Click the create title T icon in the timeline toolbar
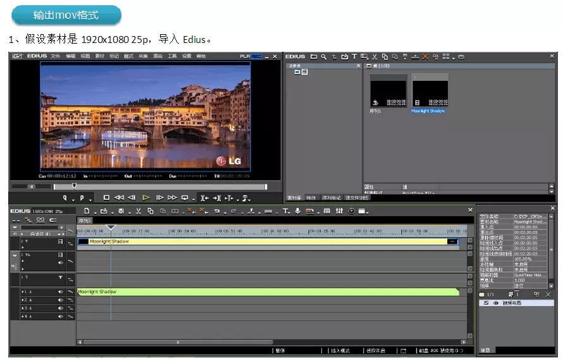Screen dimensions: 563x361 click(x=285, y=211)
